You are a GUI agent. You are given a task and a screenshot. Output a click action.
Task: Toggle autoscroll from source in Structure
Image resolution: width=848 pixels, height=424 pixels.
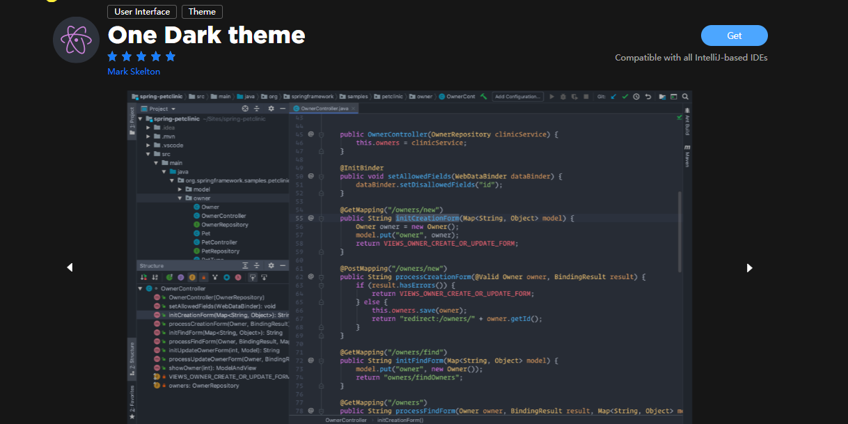point(265,277)
